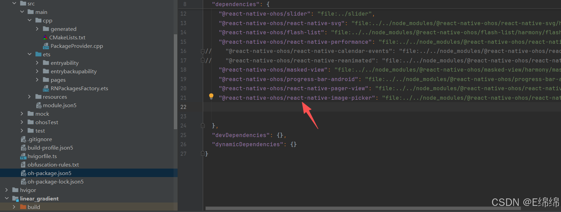Click the react-native-svg dependency text
The width and height of the screenshot is (561, 212).
pyautogui.click(x=282, y=23)
